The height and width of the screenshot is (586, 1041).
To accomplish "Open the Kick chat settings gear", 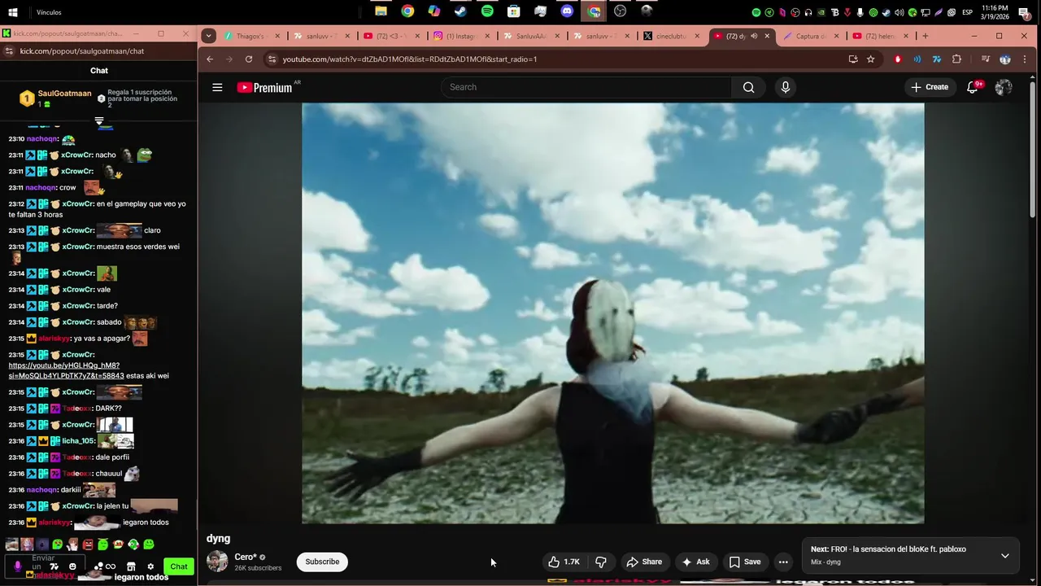I will click(150, 566).
